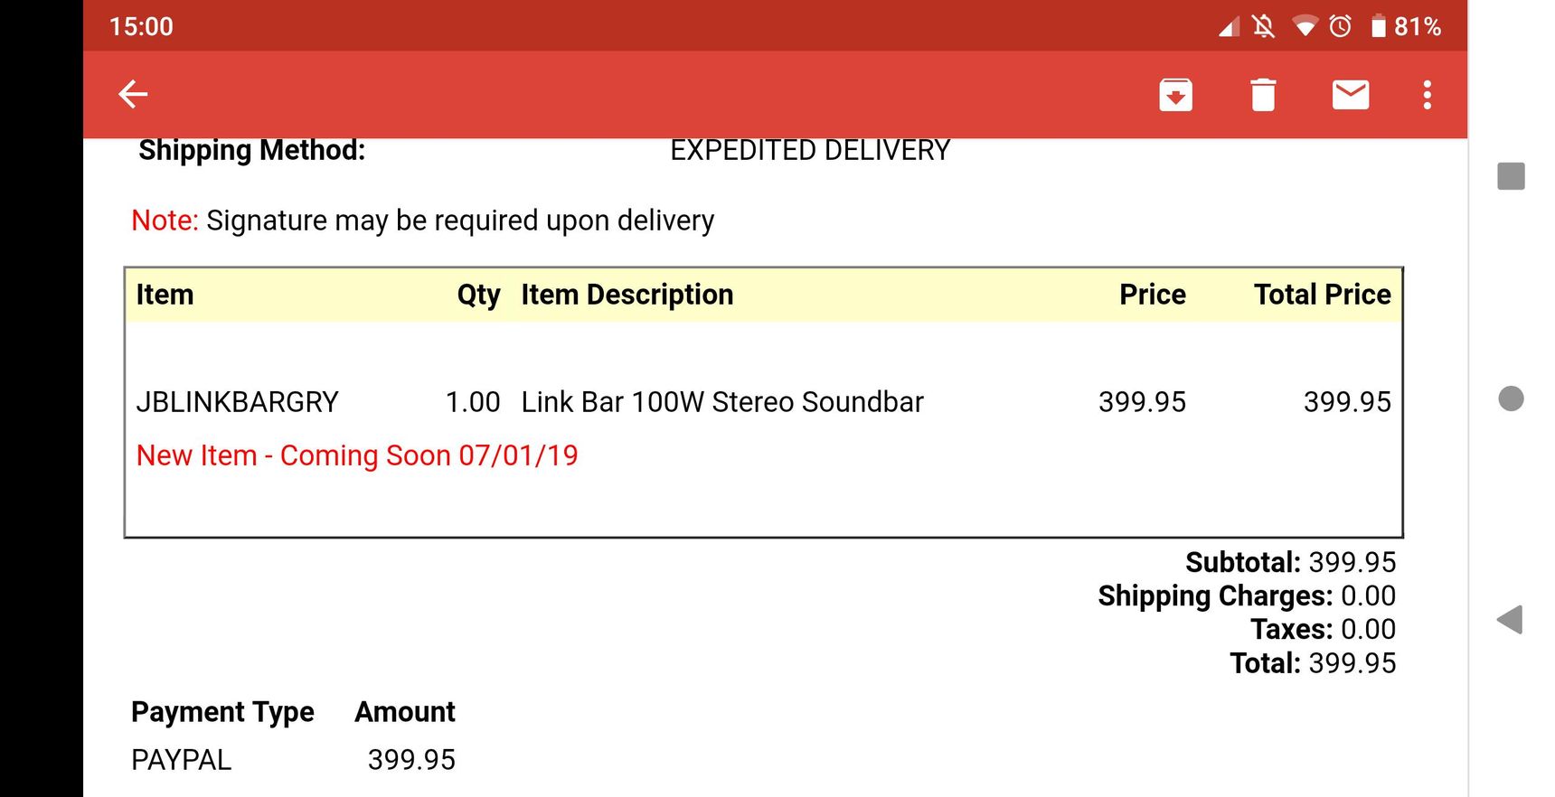Tap the Total Price column header
1555x797 pixels.
[x=1323, y=295]
